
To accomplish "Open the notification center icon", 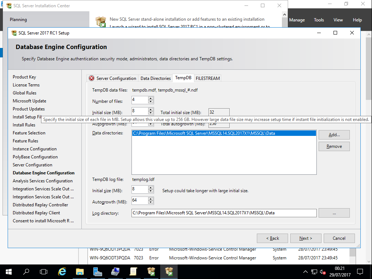I will 360,271.
